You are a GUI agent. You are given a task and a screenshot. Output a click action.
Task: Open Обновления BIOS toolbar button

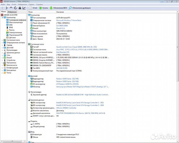58,8
